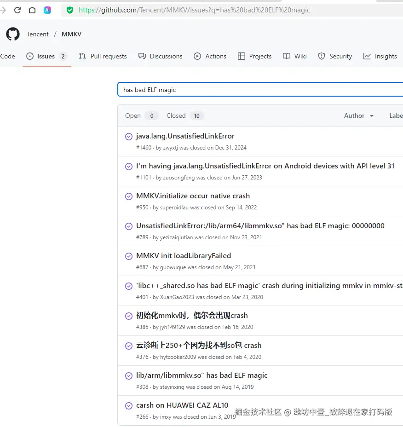Open issue 'libc++_shared.so has bad ELF magic'
Screen dimensions: 403x427
click(269, 286)
